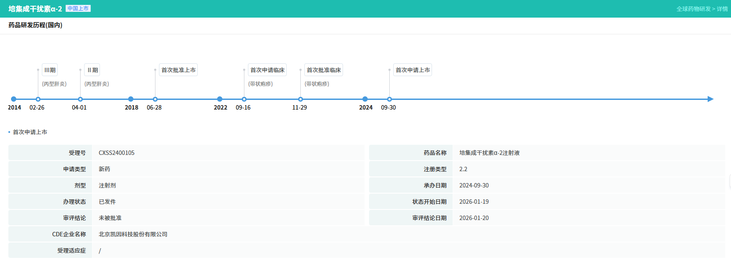Screen dimensions: 731x268
Task: Go to 全球药物研发 in the breadcrumb
Action: pyautogui.click(x=693, y=9)
